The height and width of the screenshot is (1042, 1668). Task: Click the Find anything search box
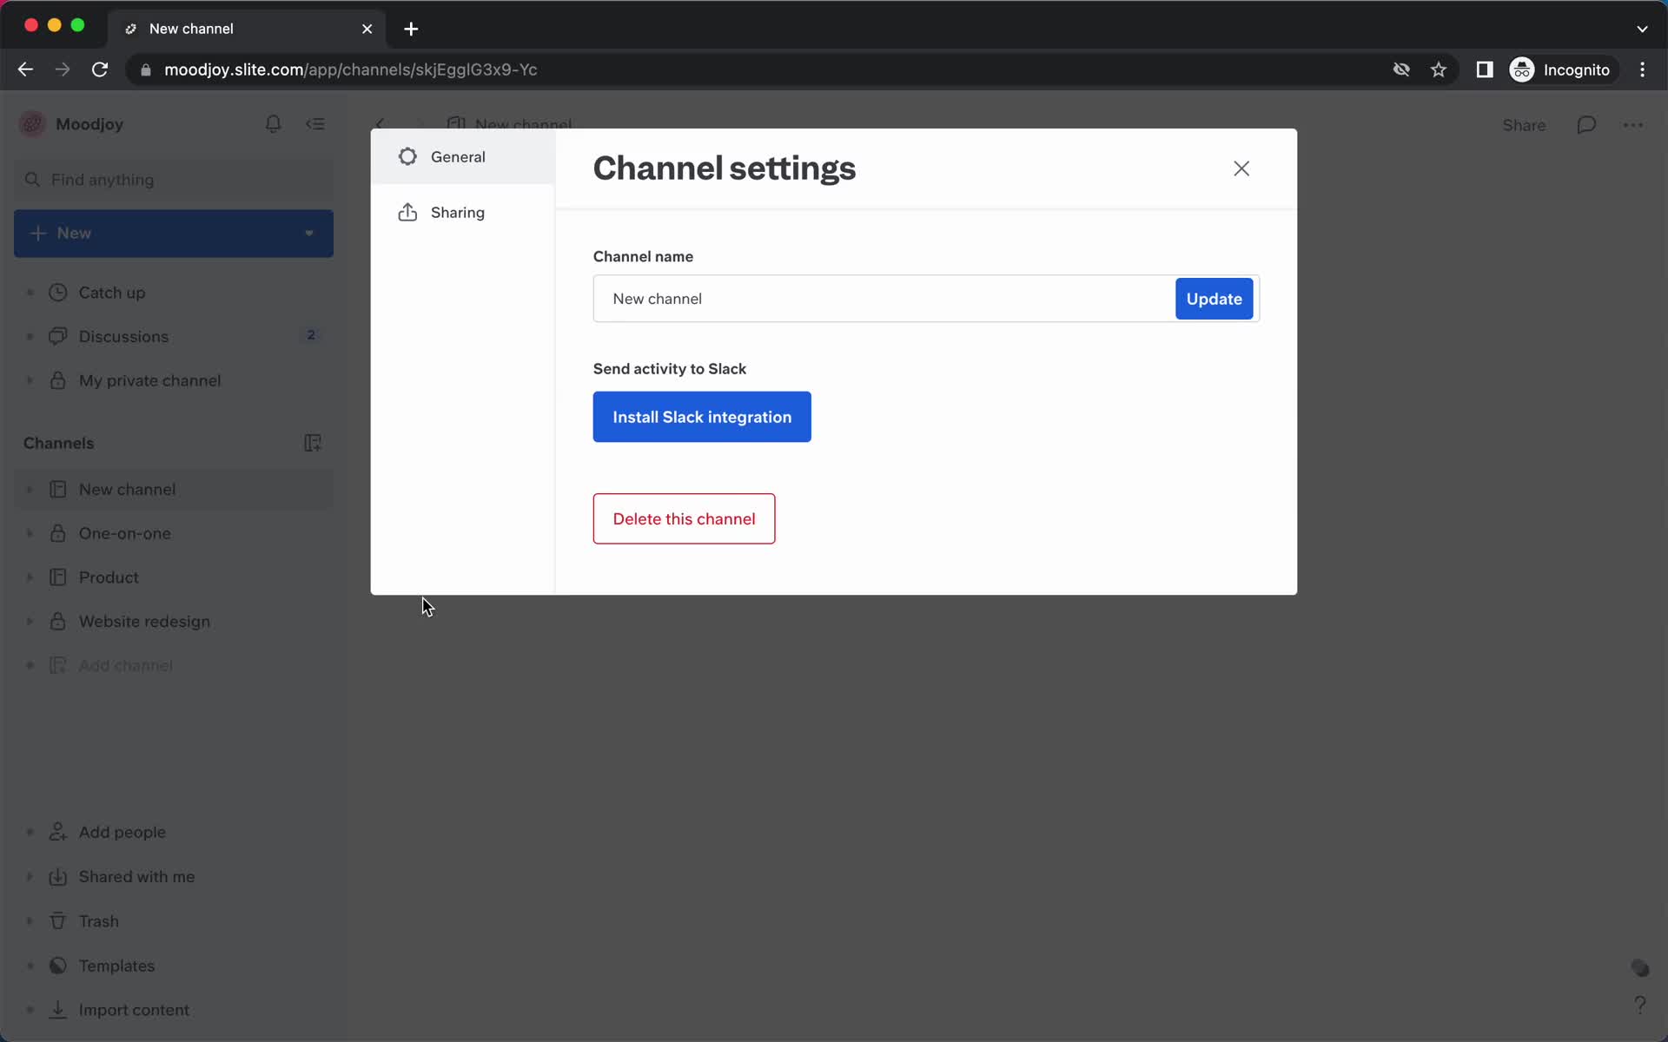[x=174, y=180]
